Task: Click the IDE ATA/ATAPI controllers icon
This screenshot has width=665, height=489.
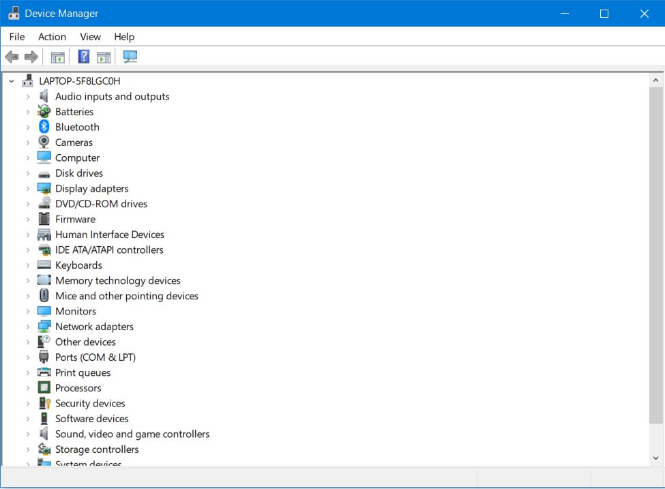Action: click(44, 250)
